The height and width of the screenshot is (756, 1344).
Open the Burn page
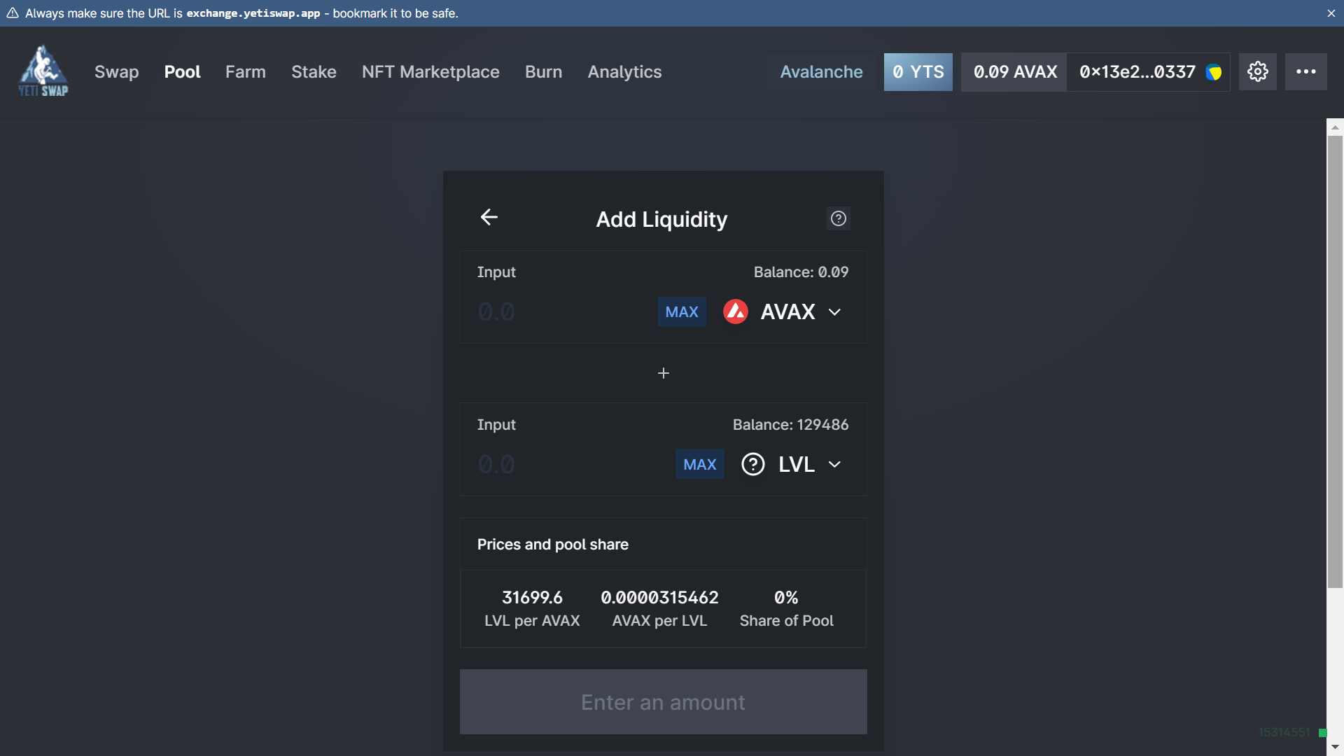tap(544, 72)
